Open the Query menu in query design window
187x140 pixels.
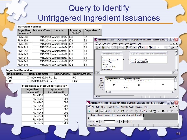click(121, 44)
